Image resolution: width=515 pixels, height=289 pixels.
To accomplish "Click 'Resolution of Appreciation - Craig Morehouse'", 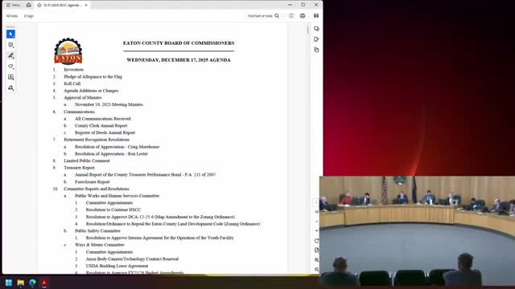I will [117, 147].
